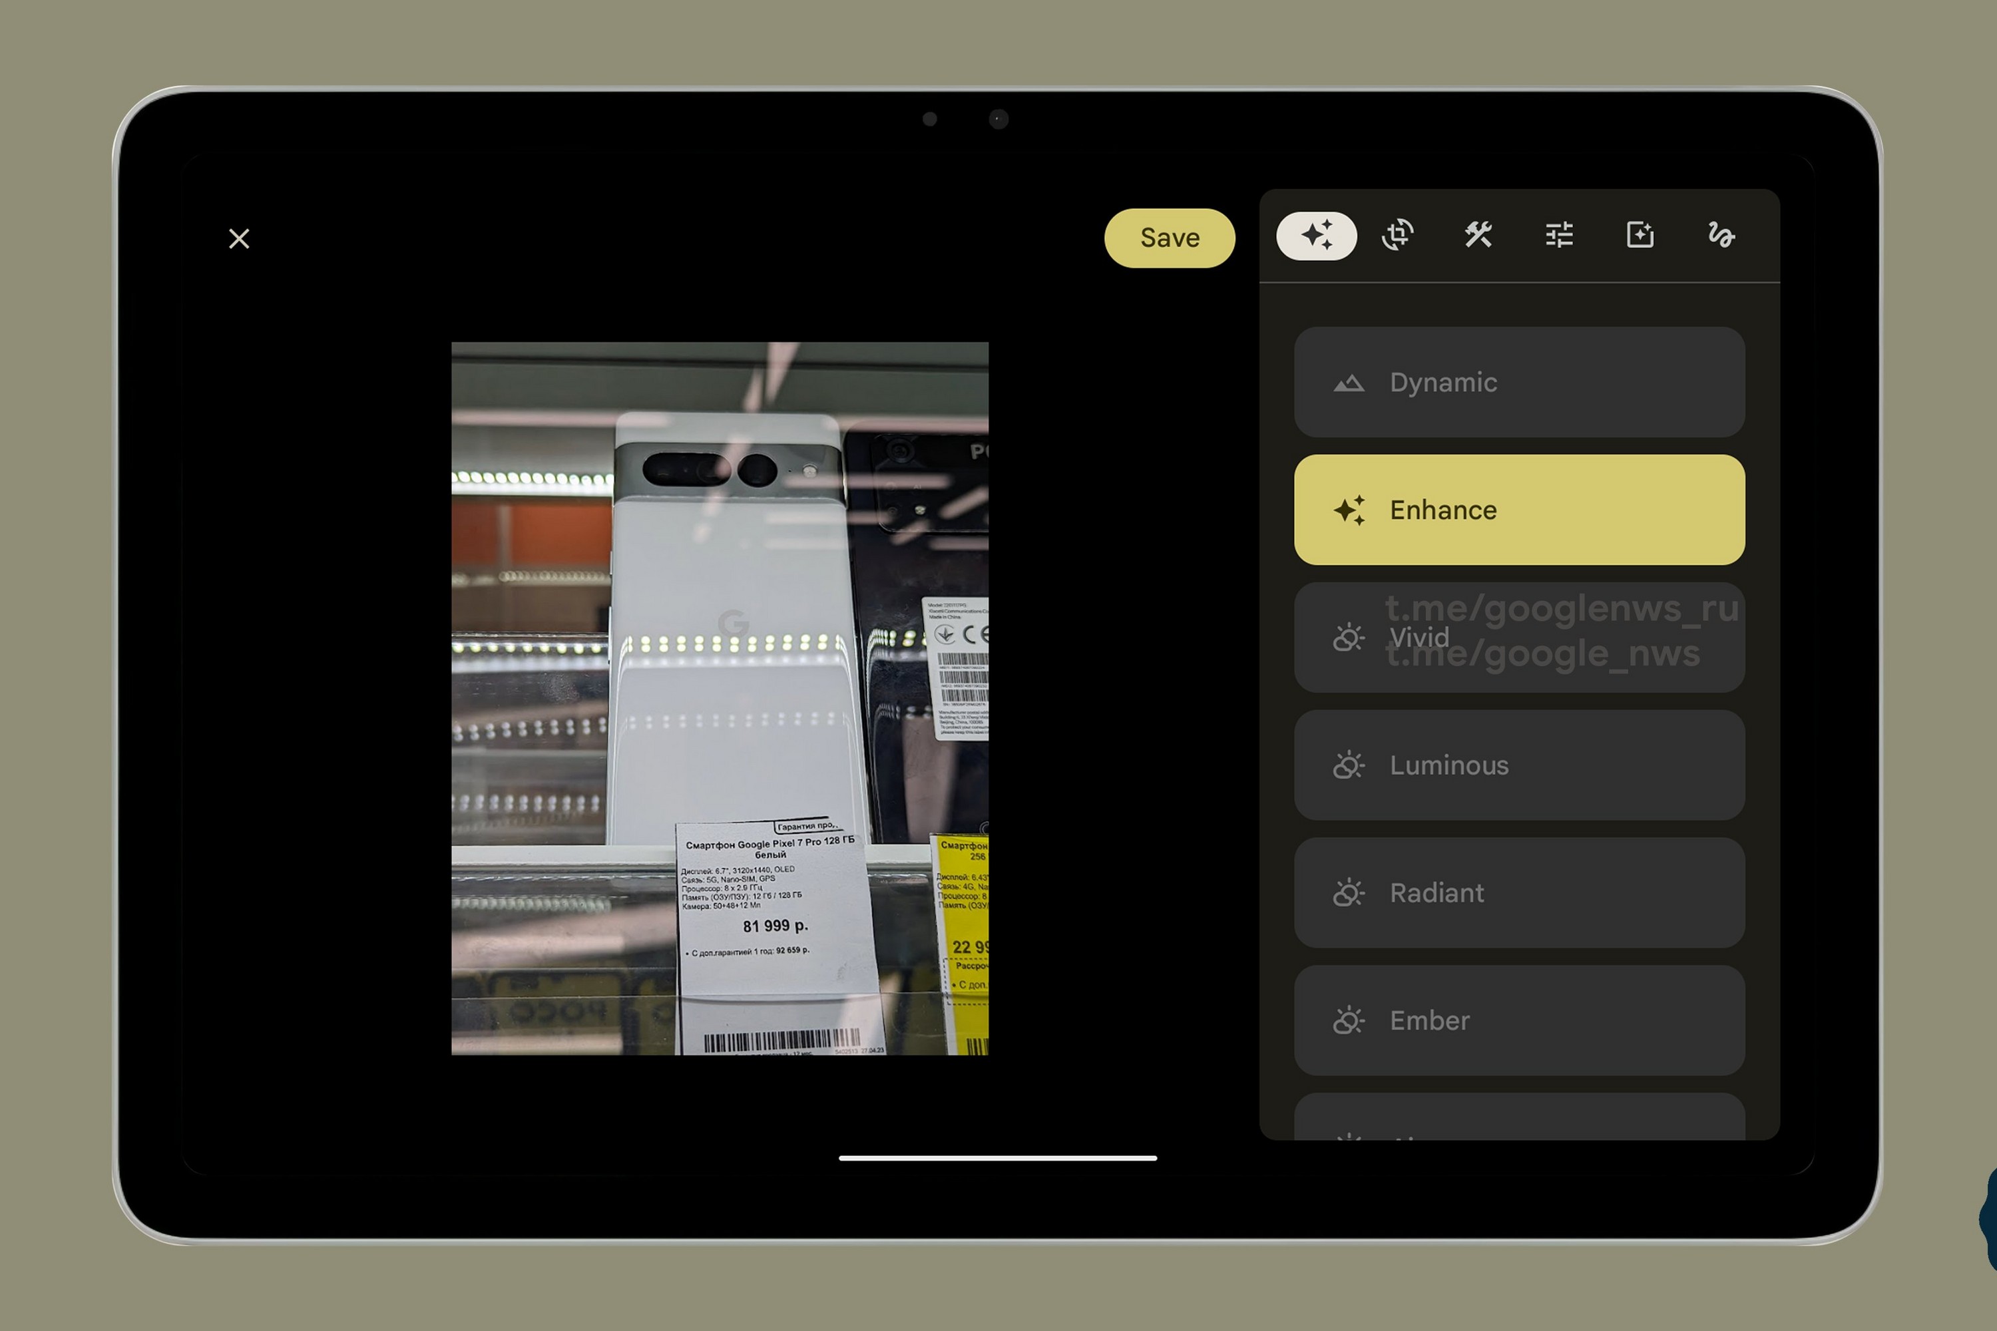
Task: Open the Adjust sliders tab
Action: pyautogui.click(x=1559, y=235)
